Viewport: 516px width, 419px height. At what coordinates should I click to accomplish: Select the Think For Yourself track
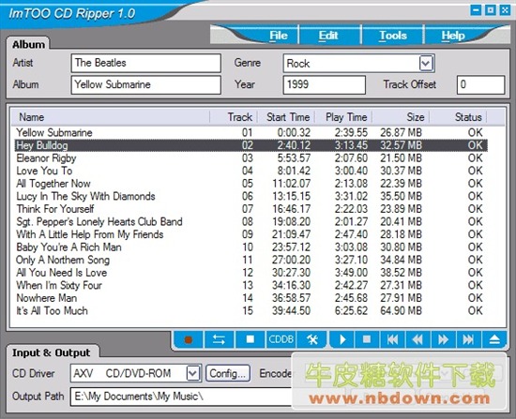251,209
